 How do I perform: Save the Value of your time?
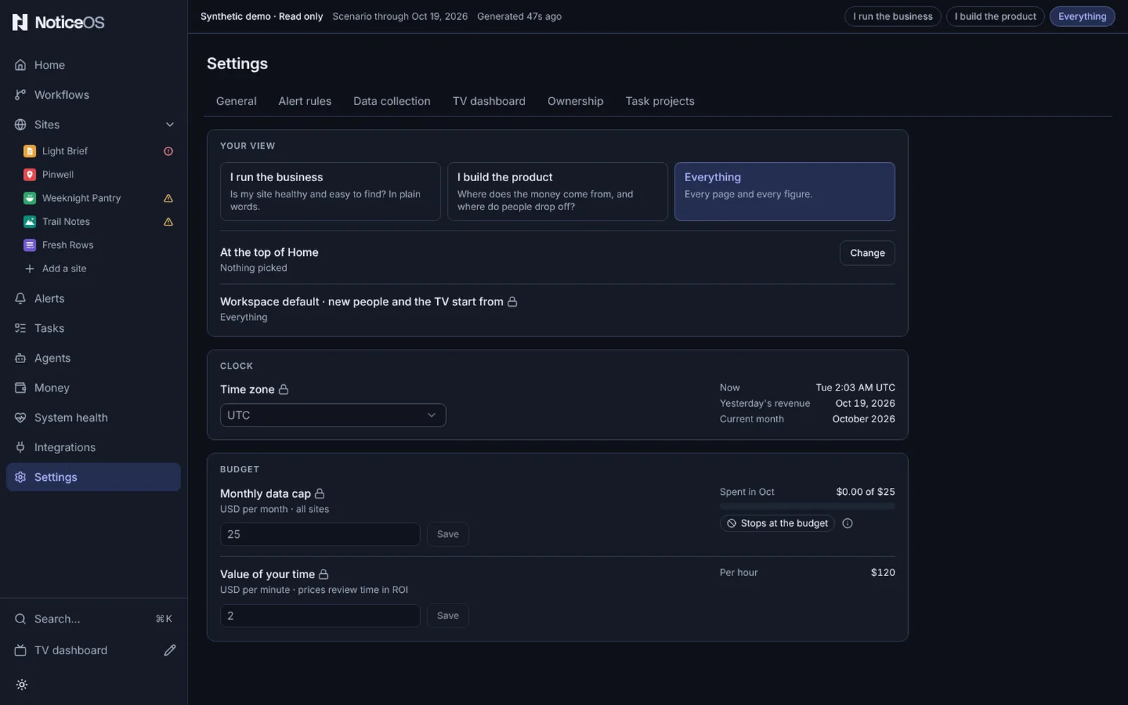pyautogui.click(x=448, y=615)
